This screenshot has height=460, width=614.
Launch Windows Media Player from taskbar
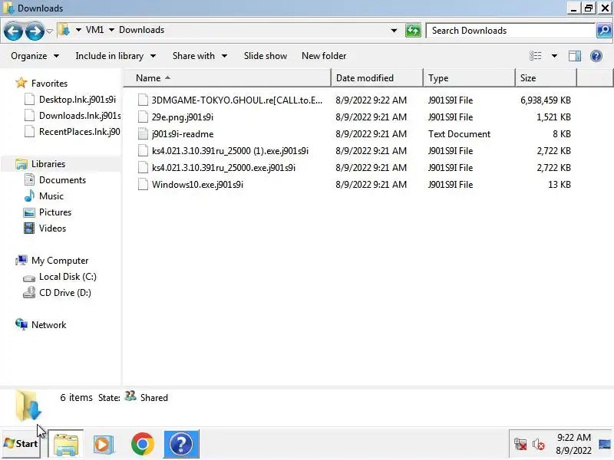104,445
